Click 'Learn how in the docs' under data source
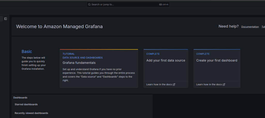This screenshot has height=118, width=265. point(159,84)
